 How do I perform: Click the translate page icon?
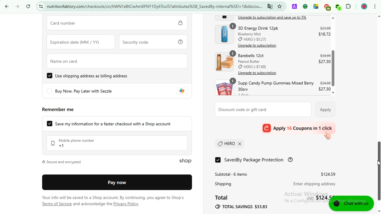pyautogui.click(x=270, y=7)
